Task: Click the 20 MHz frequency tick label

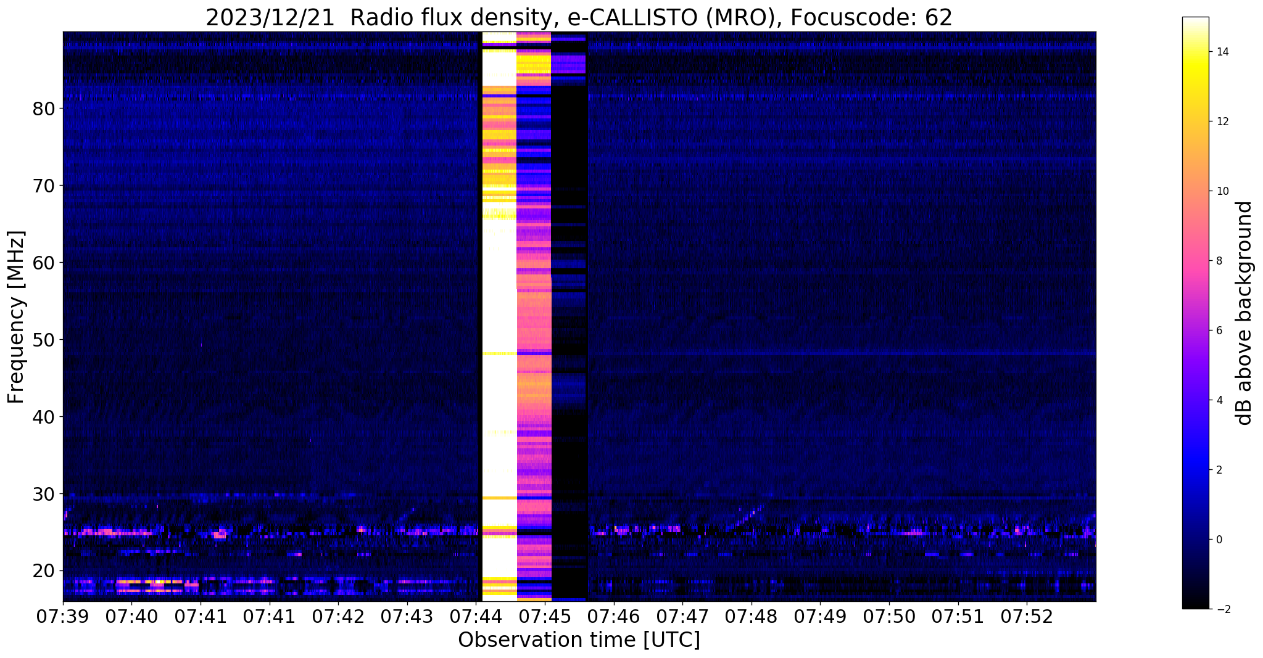Action: (44, 570)
